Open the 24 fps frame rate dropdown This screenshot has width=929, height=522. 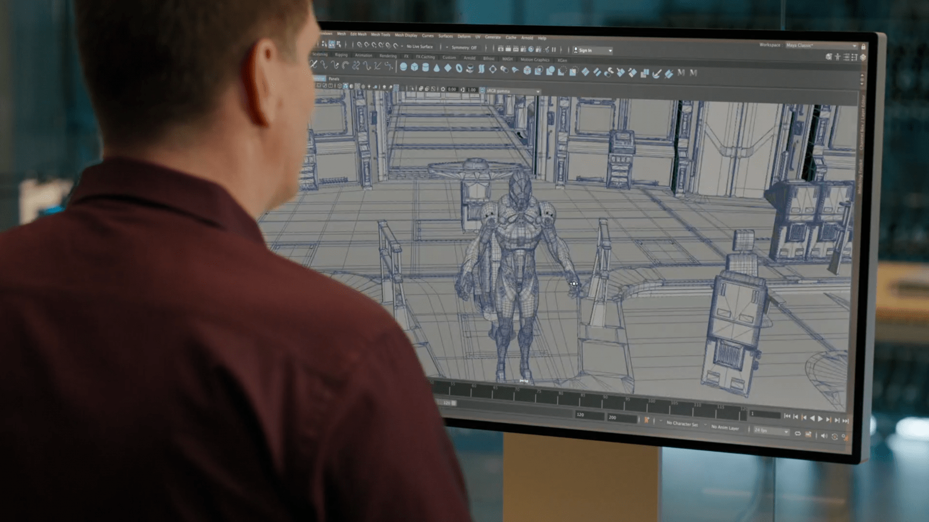click(771, 431)
